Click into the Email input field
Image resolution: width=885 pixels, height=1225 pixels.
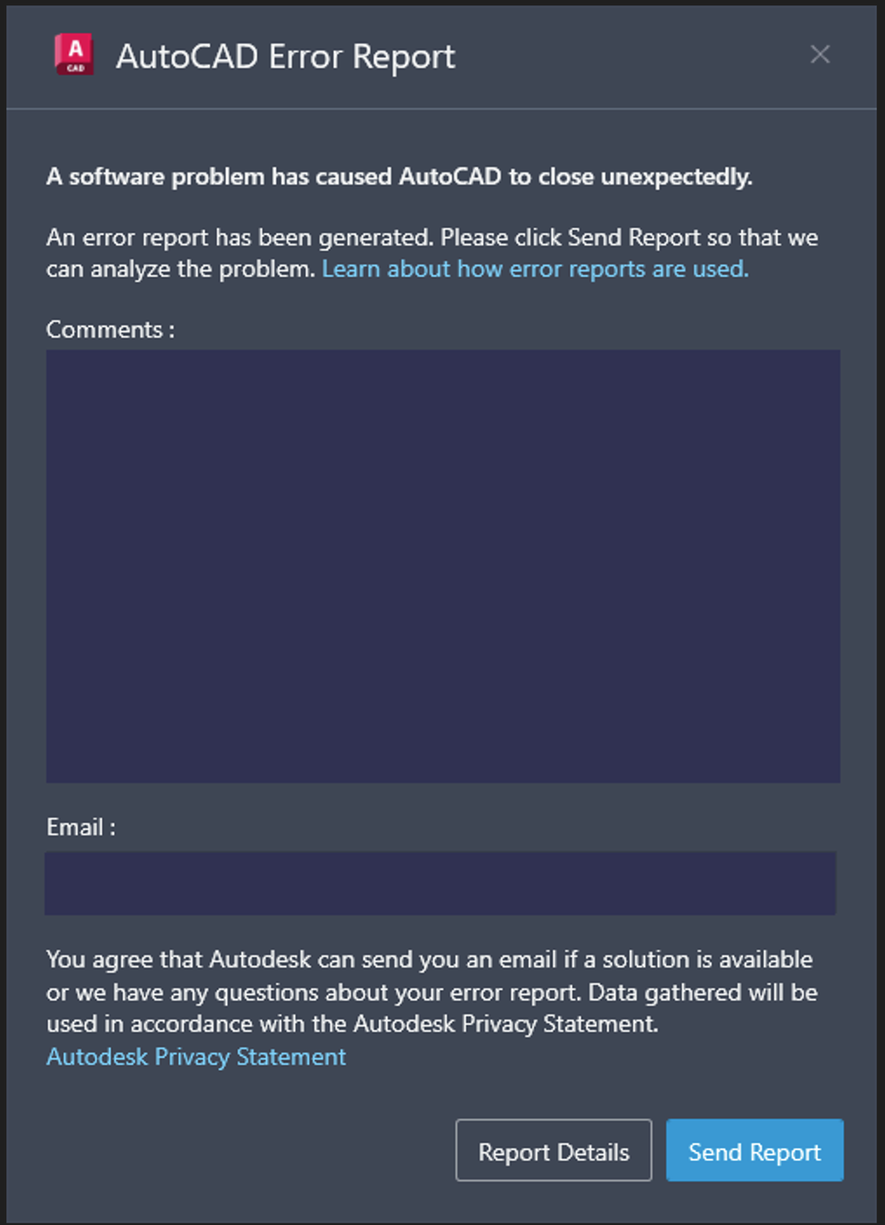440,883
